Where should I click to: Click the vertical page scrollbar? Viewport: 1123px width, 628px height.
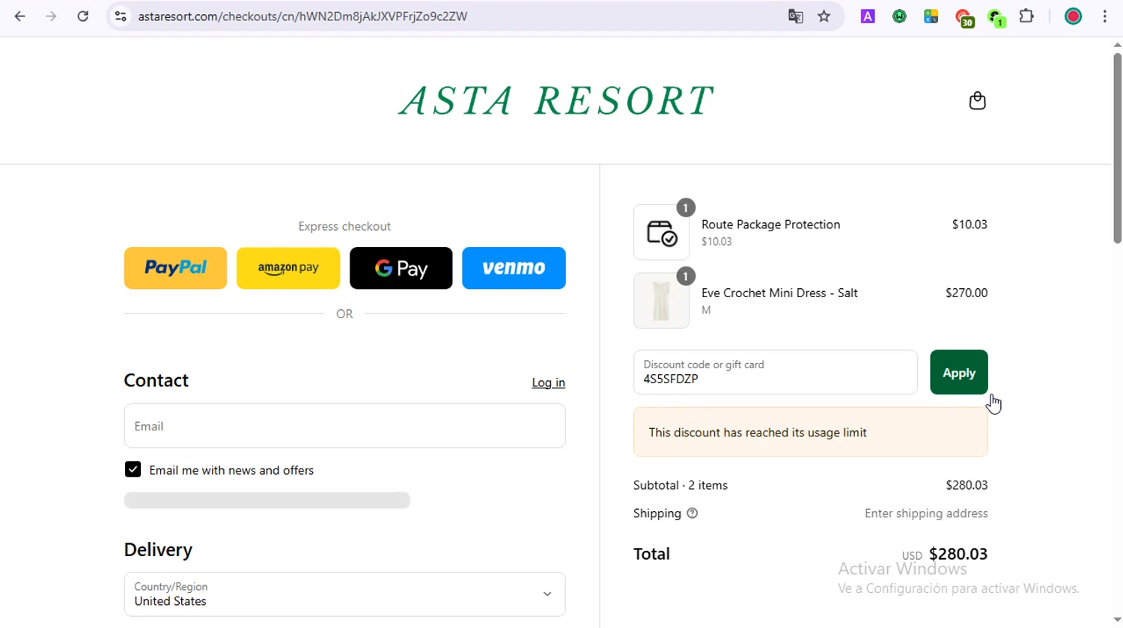(1117, 148)
